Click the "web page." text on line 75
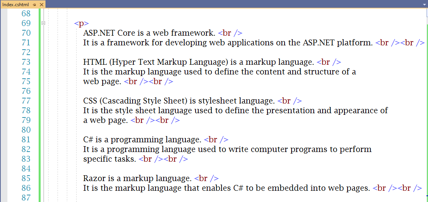 pyautogui.click(x=102, y=82)
